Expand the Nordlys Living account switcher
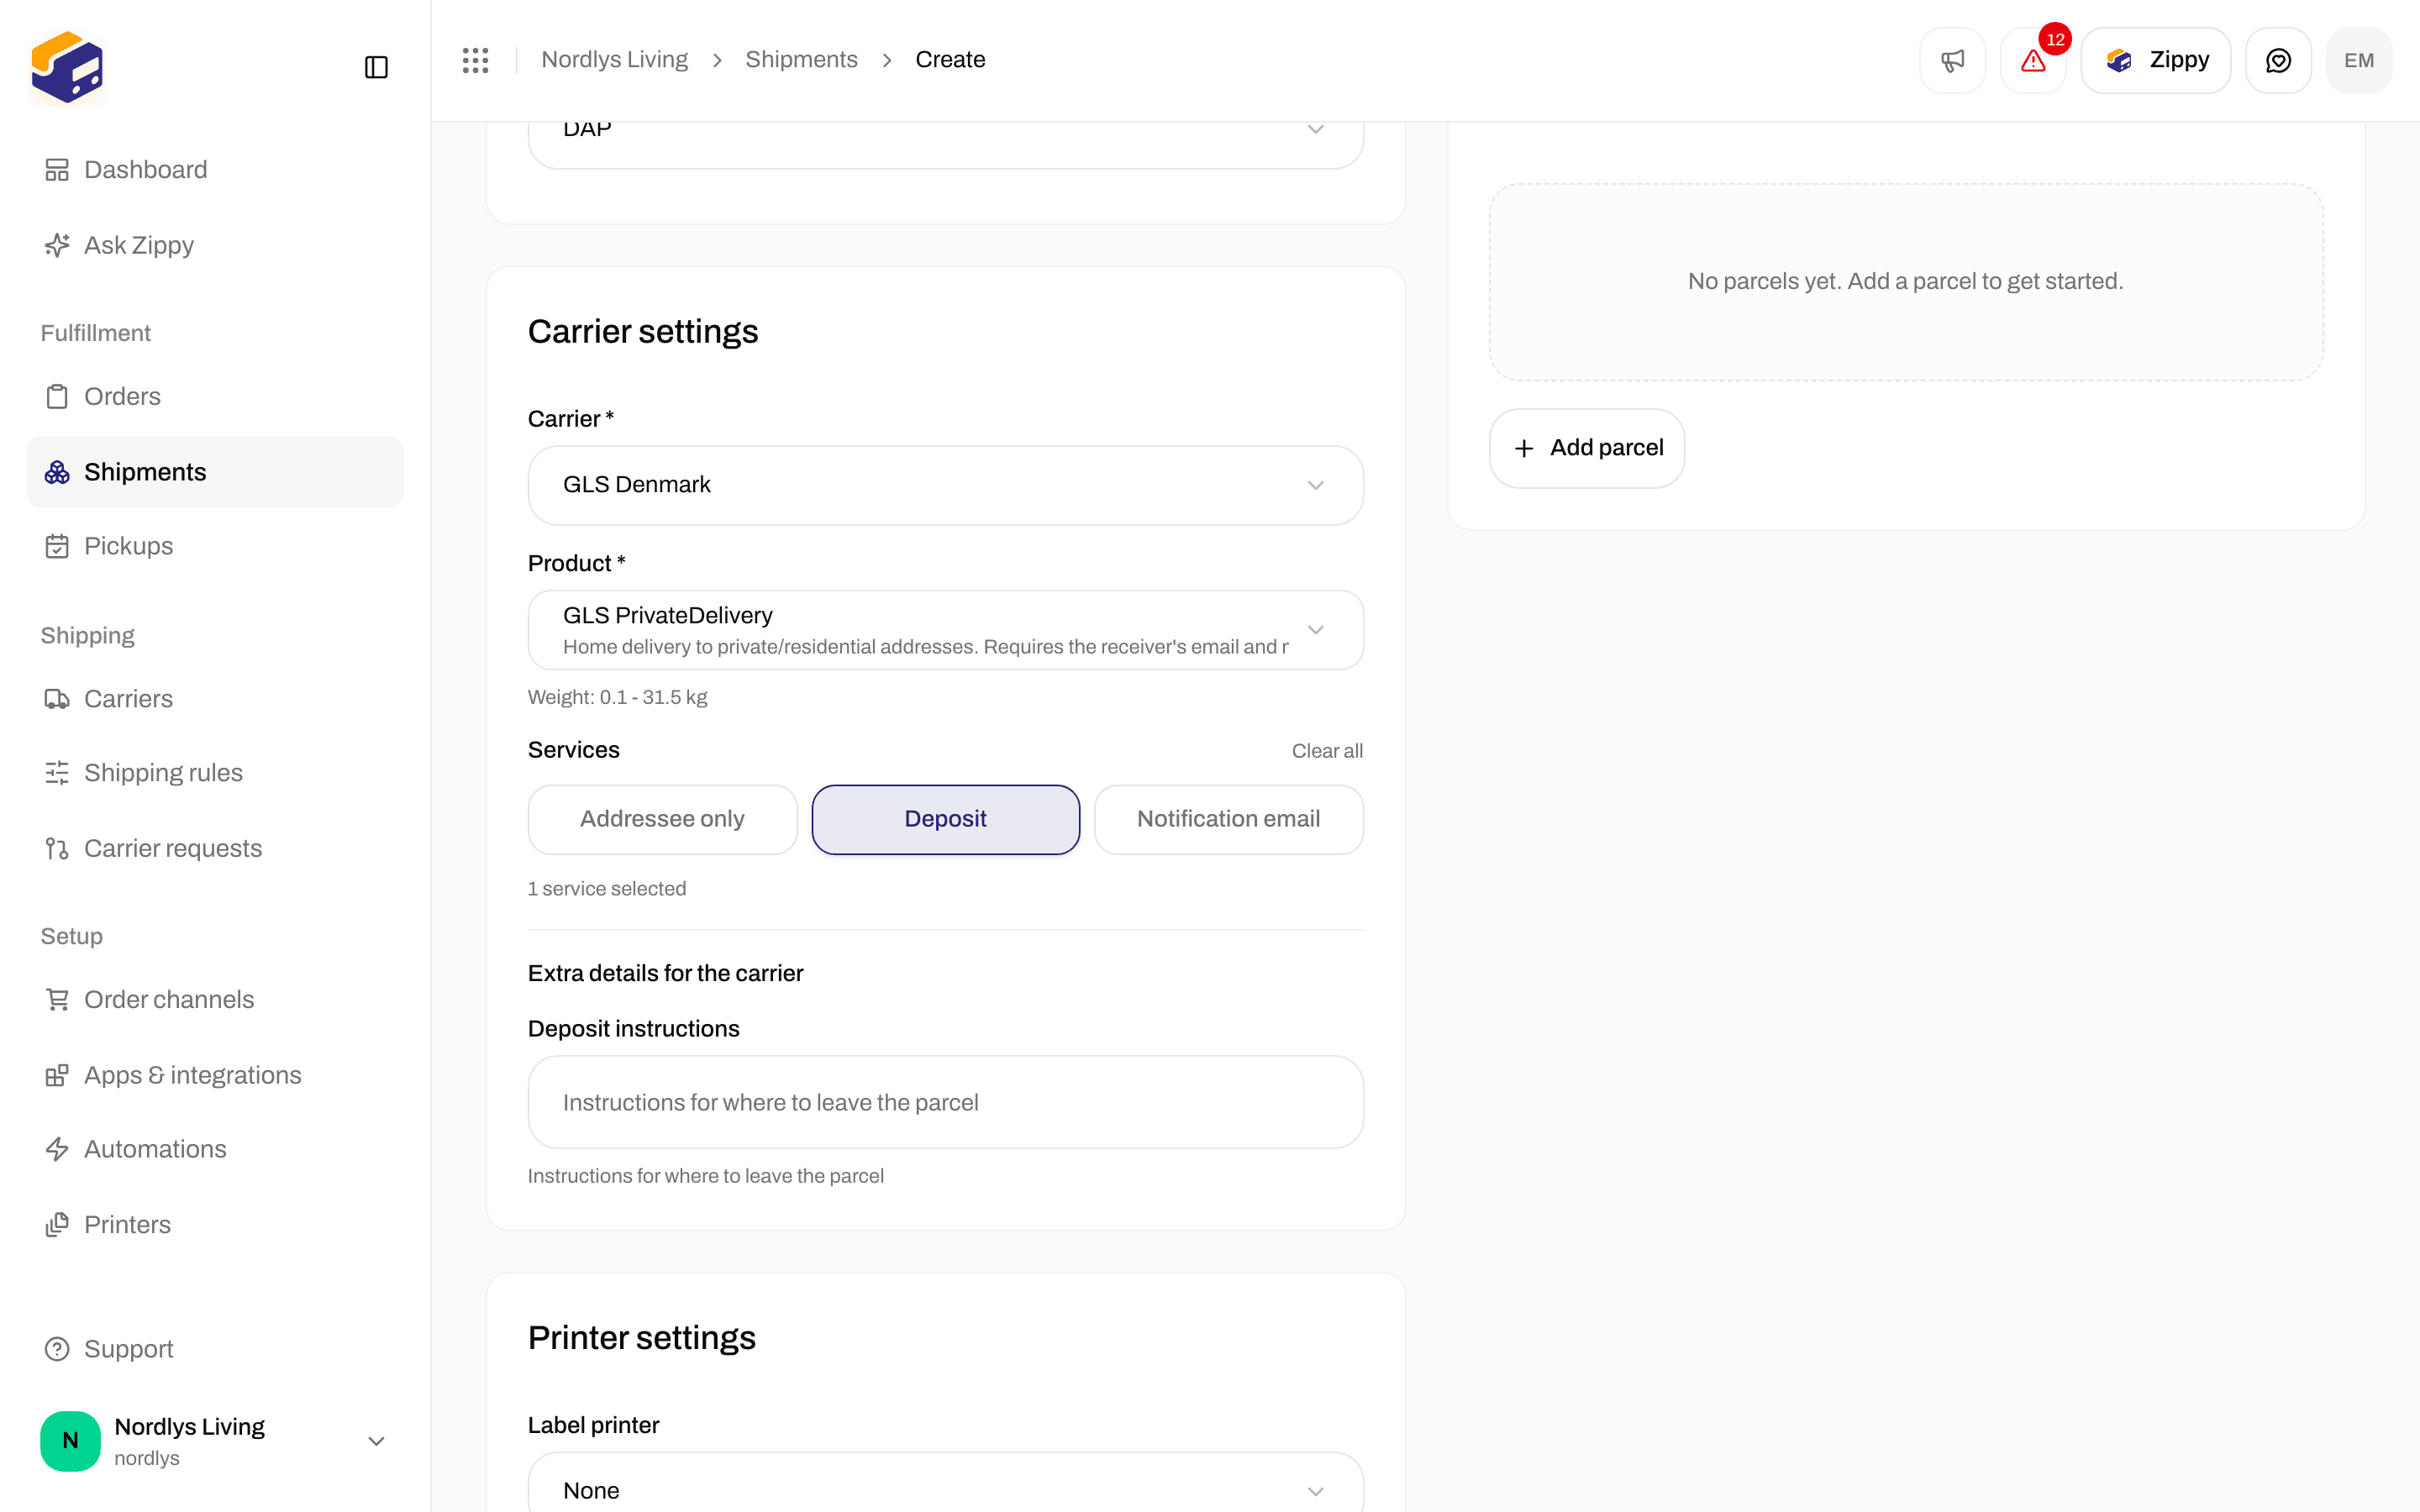Viewport: 2420px width, 1512px height. point(214,1441)
